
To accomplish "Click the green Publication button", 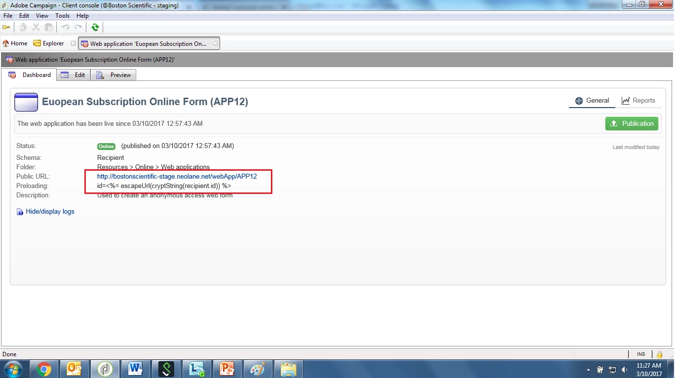I will click(x=632, y=123).
